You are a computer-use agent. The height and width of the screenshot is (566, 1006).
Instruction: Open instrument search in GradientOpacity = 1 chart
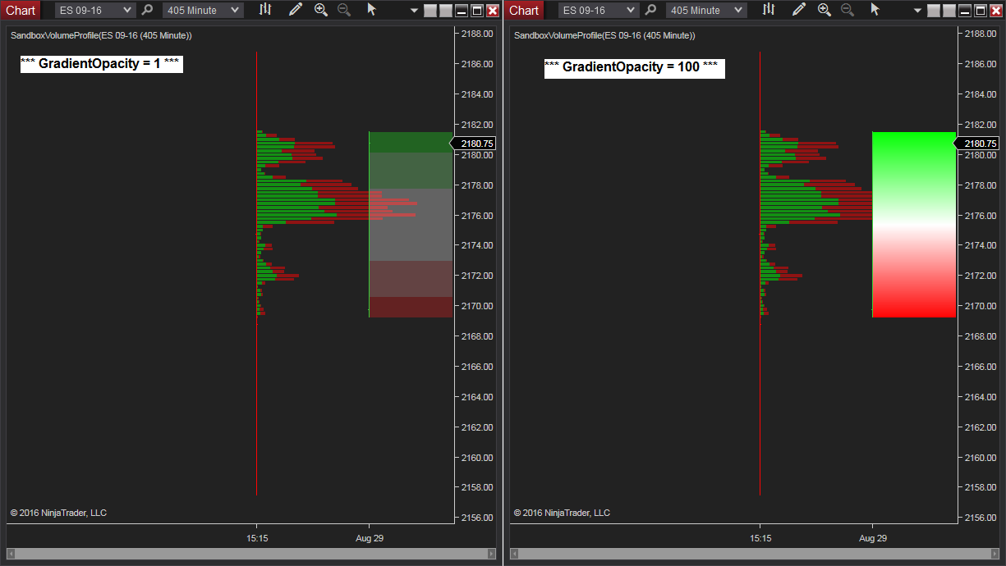pos(147,10)
